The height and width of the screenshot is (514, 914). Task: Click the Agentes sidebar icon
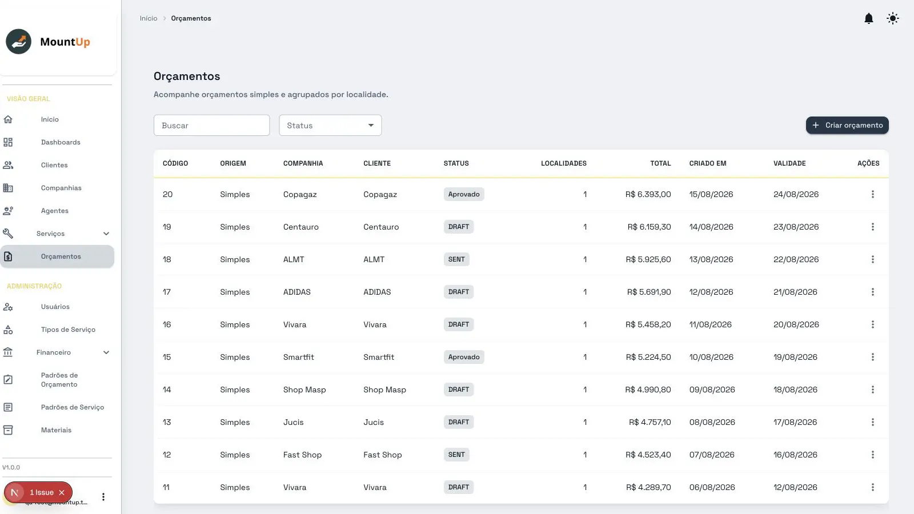coord(8,211)
